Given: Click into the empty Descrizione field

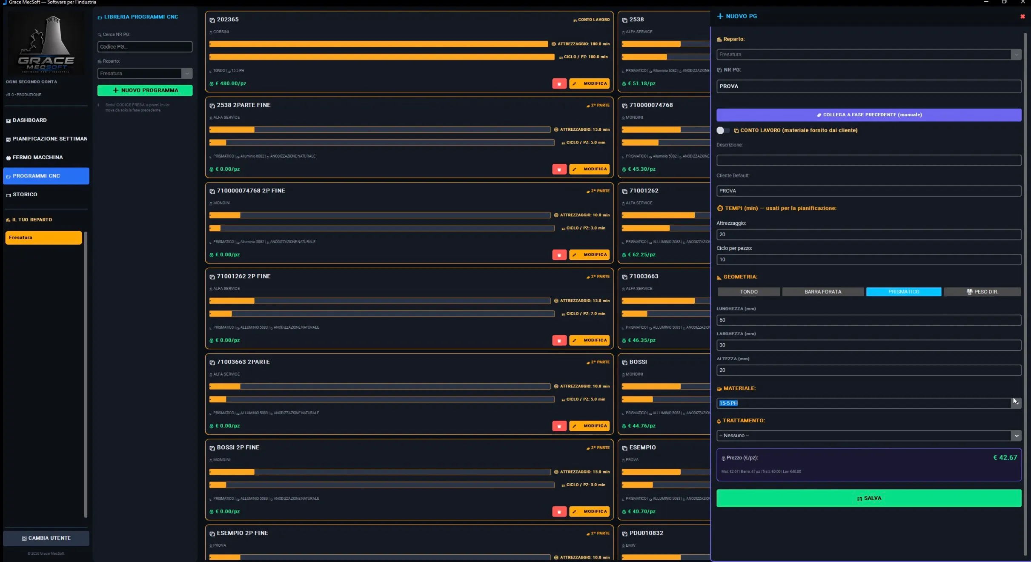Looking at the screenshot, I should 868,161.
